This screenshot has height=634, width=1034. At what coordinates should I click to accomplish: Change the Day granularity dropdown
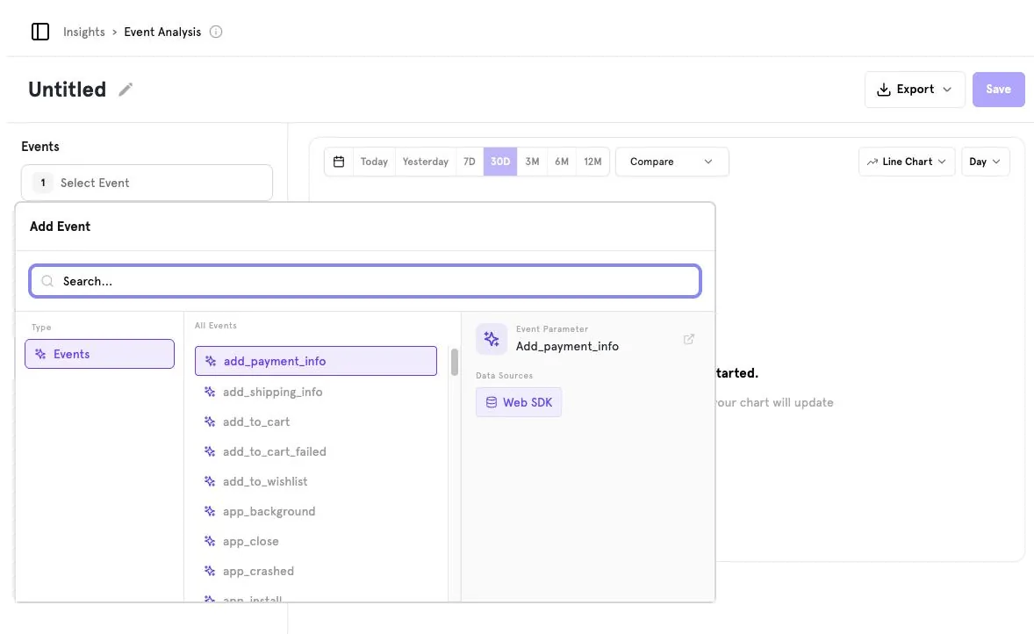point(985,162)
